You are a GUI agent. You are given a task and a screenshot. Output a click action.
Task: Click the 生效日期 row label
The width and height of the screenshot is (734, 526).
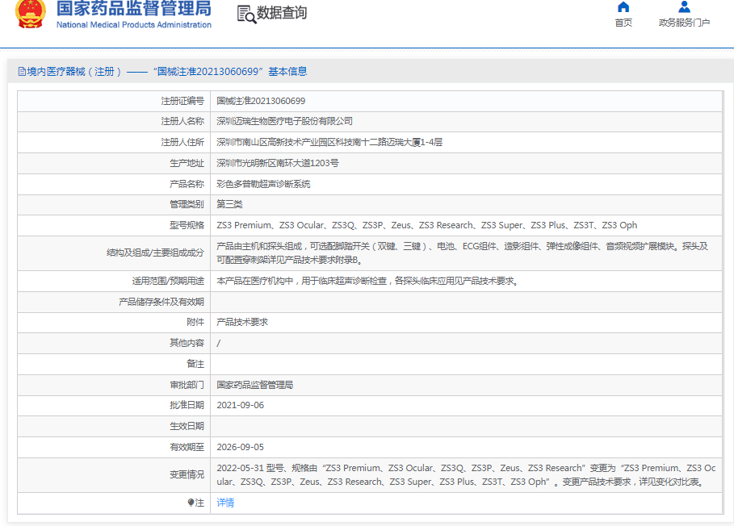[x=187, y=426]
